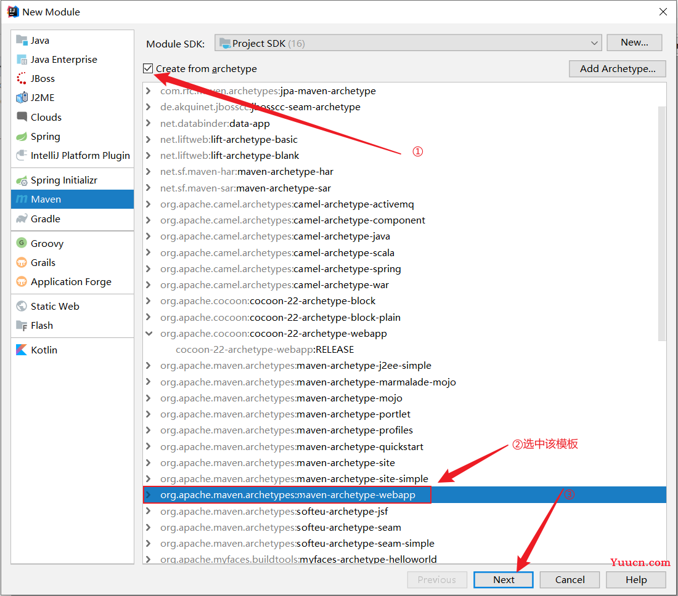Expand the net.databinder data-app node
678x596 pixels.
click(149, 123)
